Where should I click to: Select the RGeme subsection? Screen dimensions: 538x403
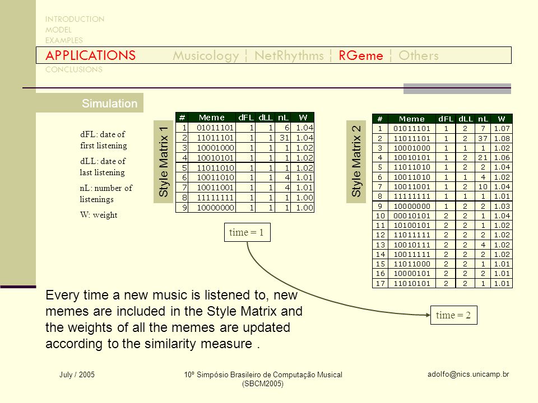360,55
